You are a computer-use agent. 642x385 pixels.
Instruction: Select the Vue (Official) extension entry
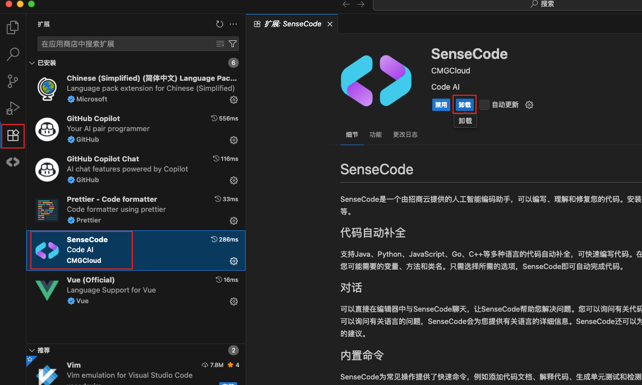click(136, 290)
